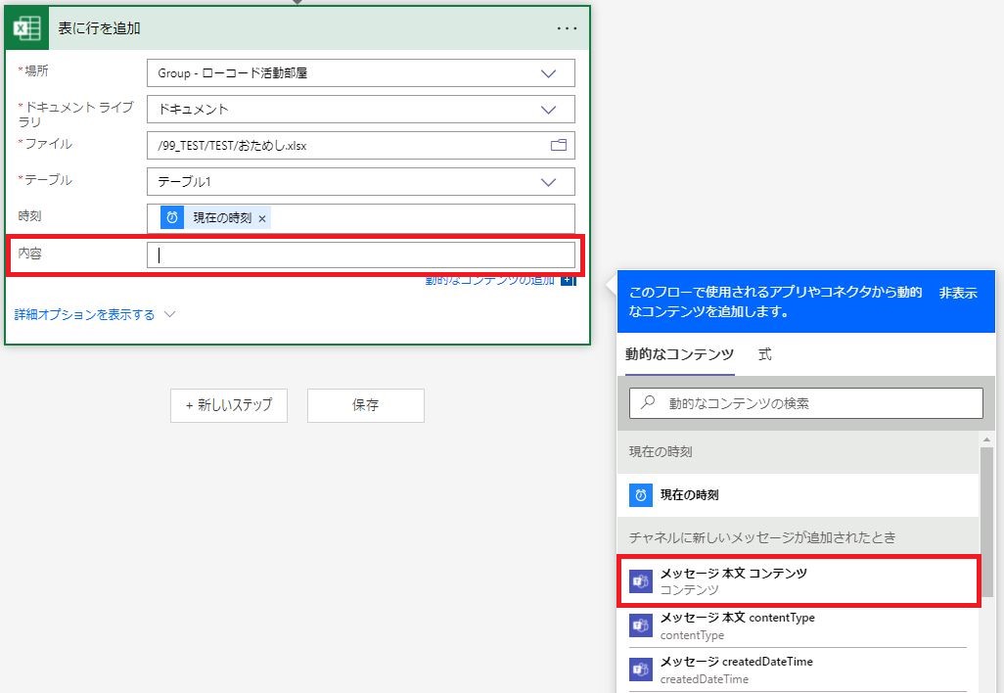
Task: Click the ファイル path field
Action: tap(360, 146)
